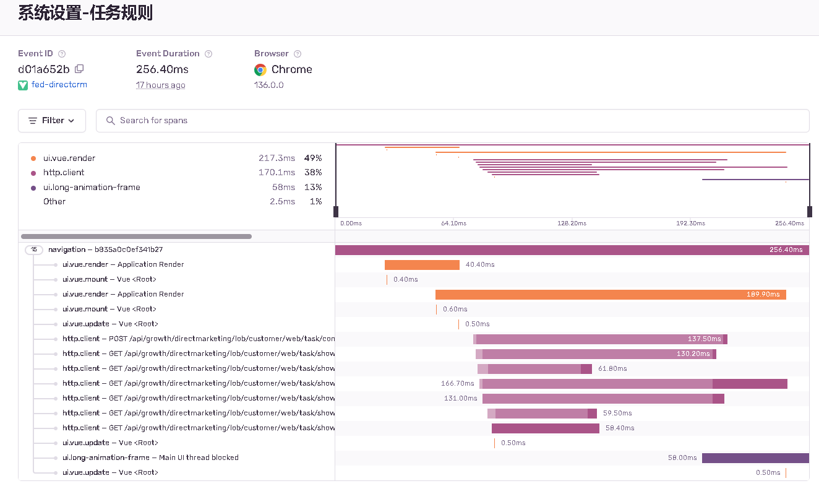Screen dimensions: 819x486
Task: Select the ui.vue.render operation legend row
Action: [176, 158]
